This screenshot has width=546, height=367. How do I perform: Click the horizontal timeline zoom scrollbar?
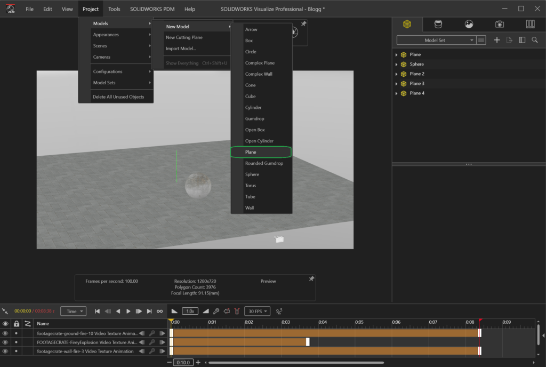tap(296, 363)
